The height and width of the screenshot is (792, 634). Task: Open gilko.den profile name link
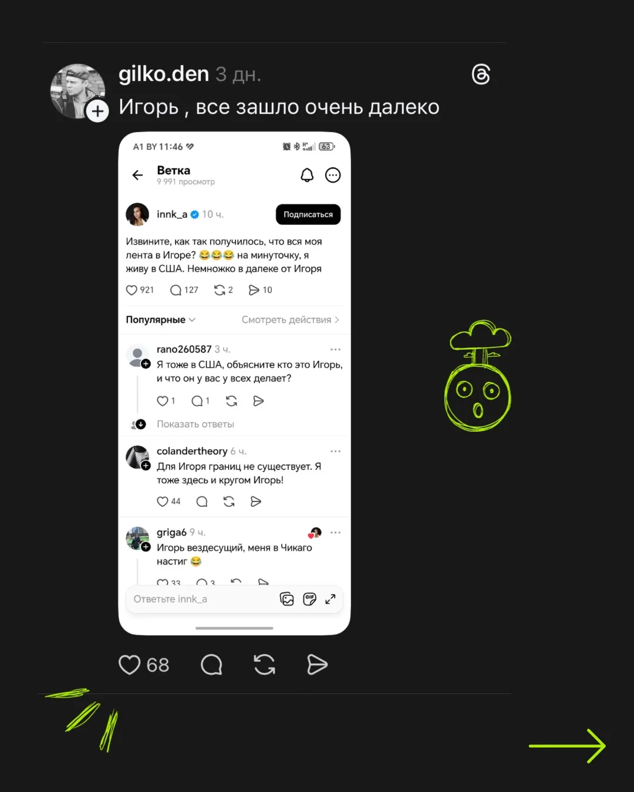164,74
